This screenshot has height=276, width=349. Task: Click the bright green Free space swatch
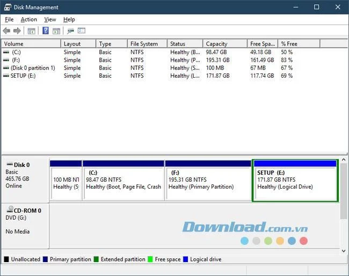150,259
